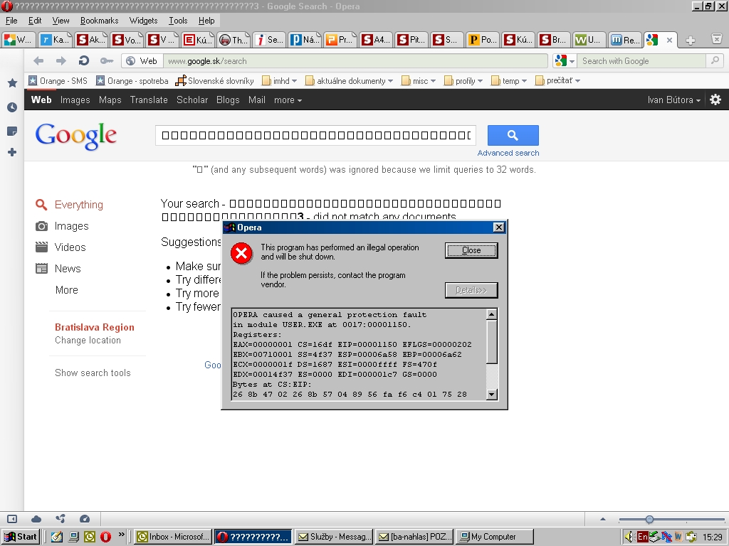
Task: Expand the search engine dropdown arrow
Action: (572, 61)
